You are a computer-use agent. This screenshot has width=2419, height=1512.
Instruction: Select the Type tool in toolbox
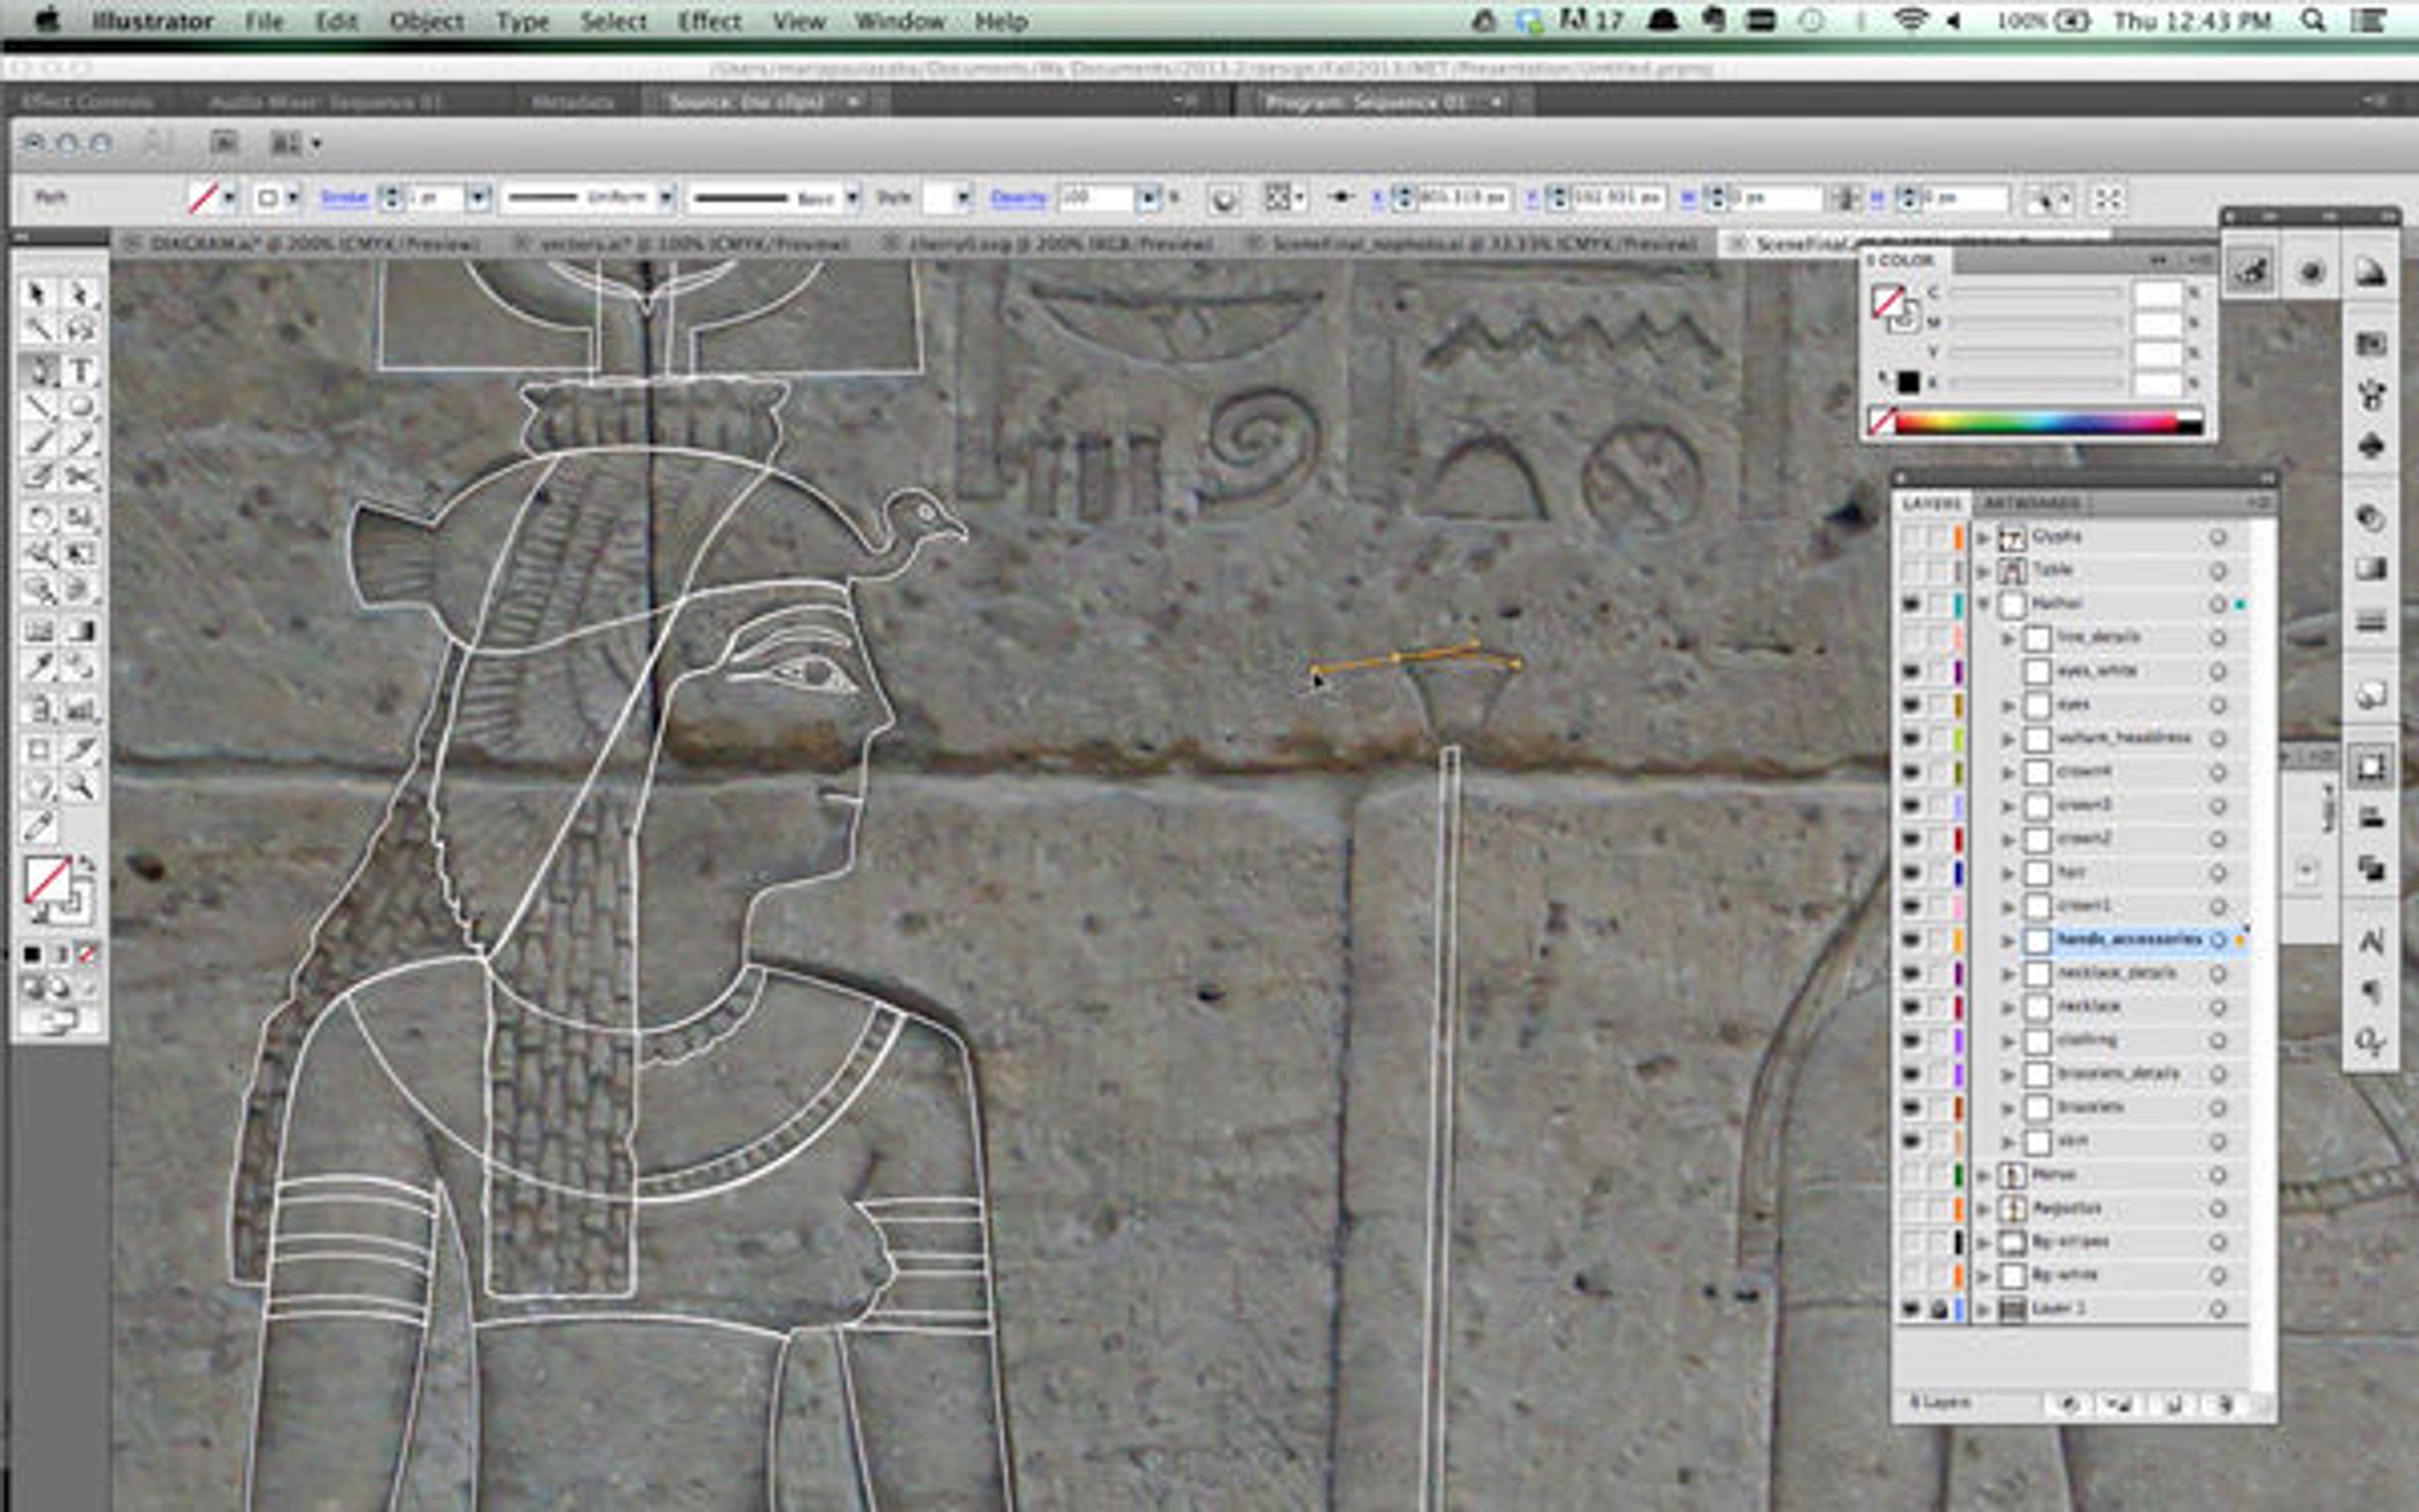[x=82, y=371]
